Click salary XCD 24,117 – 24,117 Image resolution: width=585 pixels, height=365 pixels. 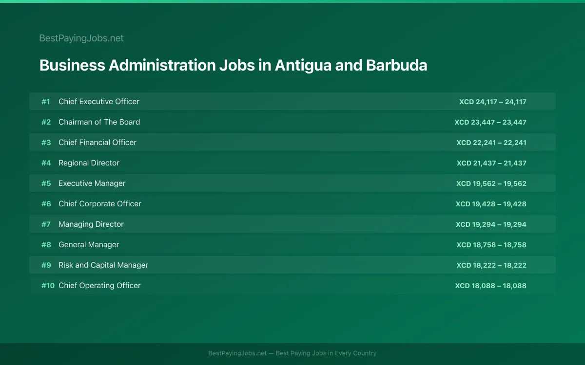click(492, 102)
